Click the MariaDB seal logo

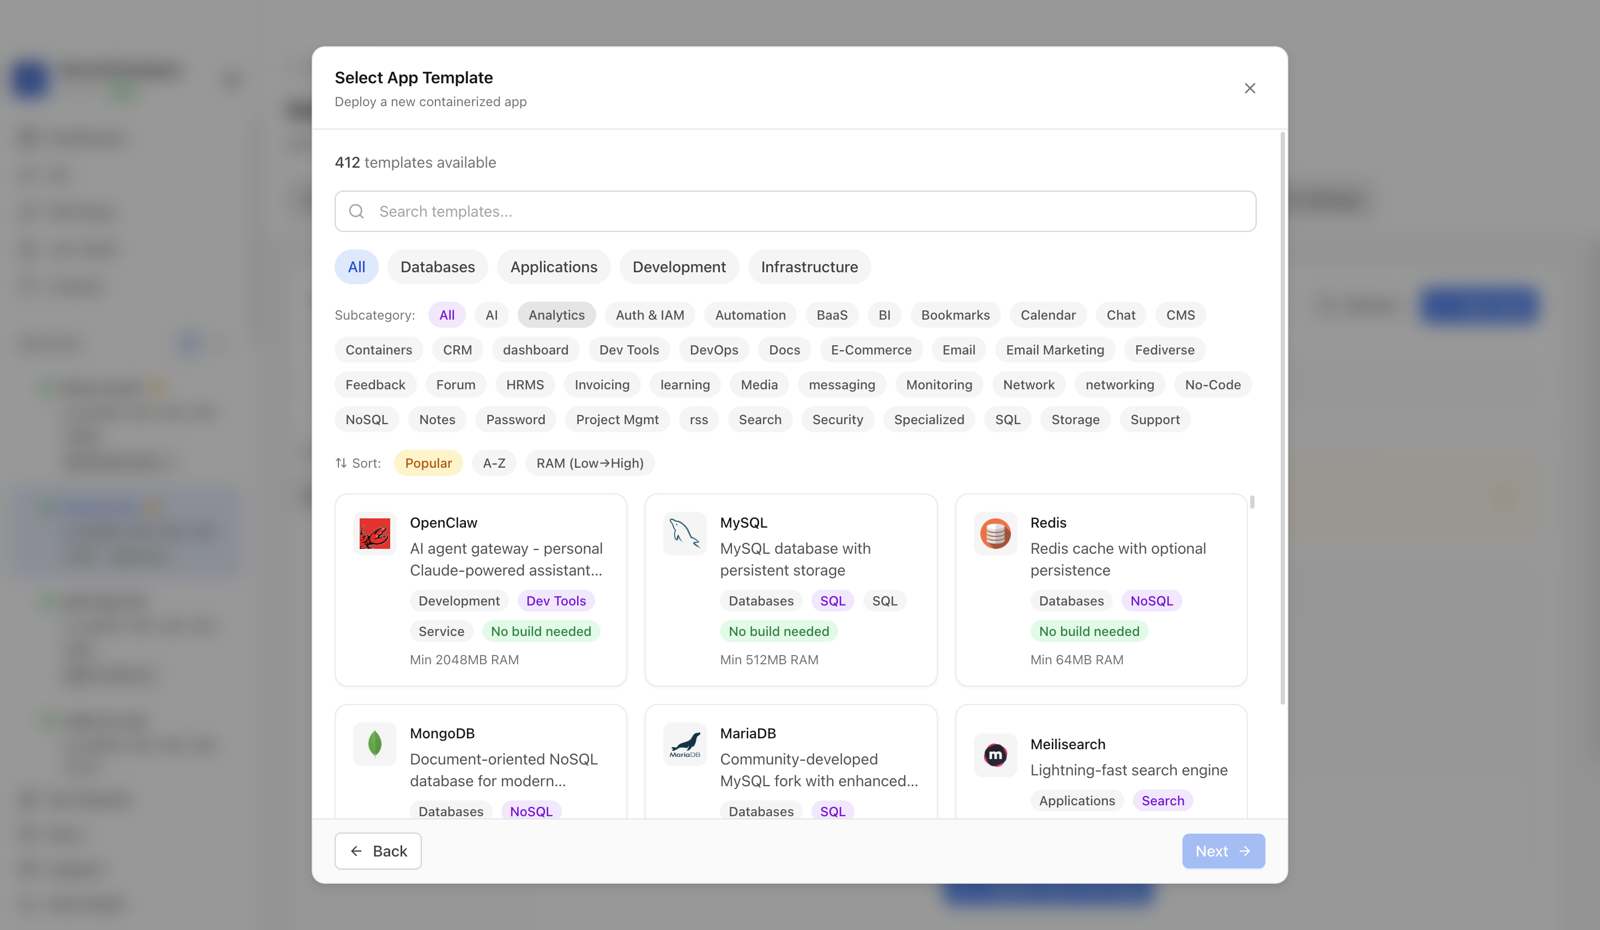tap(684, 744)
